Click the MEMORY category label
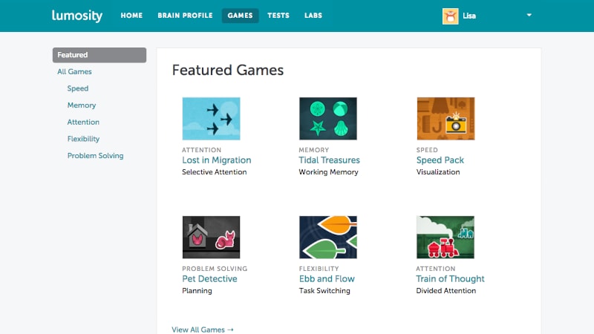 point(313,150)
